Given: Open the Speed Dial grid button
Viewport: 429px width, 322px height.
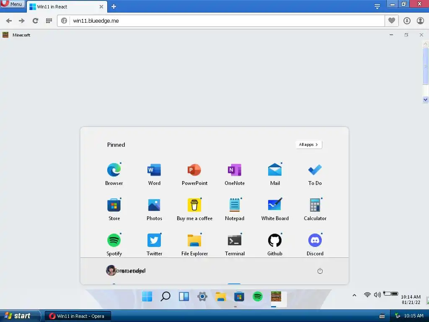Looking at the screenshot, I should click(49, 21).
